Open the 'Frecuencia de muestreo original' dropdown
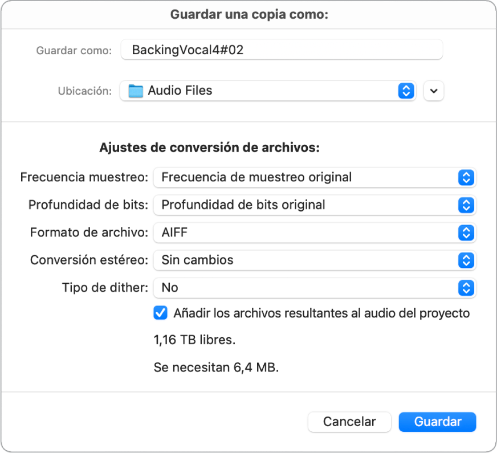The image size is (497, 453). point(308,177)
